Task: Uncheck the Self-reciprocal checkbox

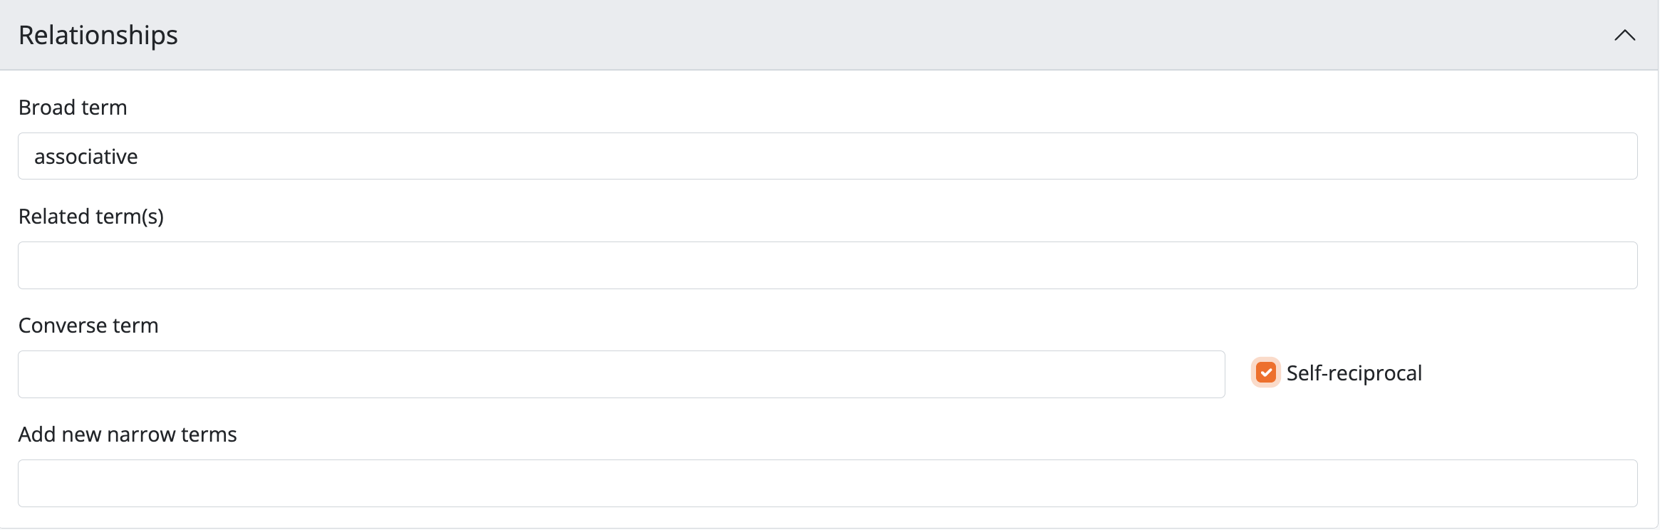Action: pyautogui.click(x=1266, y=373)
